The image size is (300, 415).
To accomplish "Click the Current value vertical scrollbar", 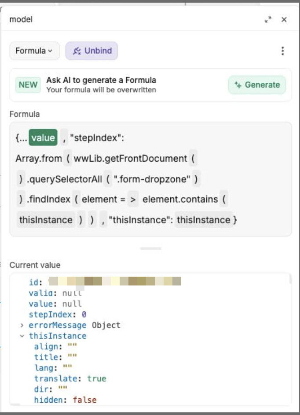I will tap(290, 280).
